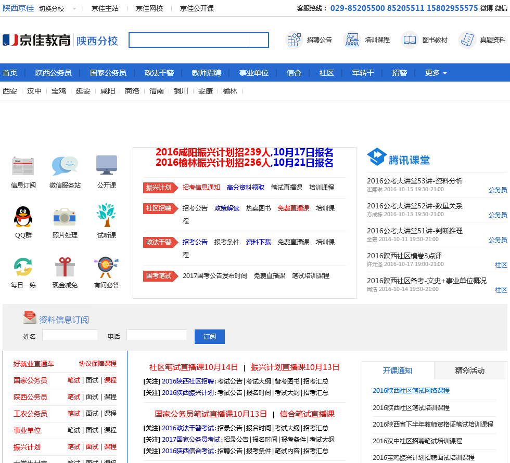Open the 资料下载 link
Screen dimensions: 510x463
click(259, 242)
